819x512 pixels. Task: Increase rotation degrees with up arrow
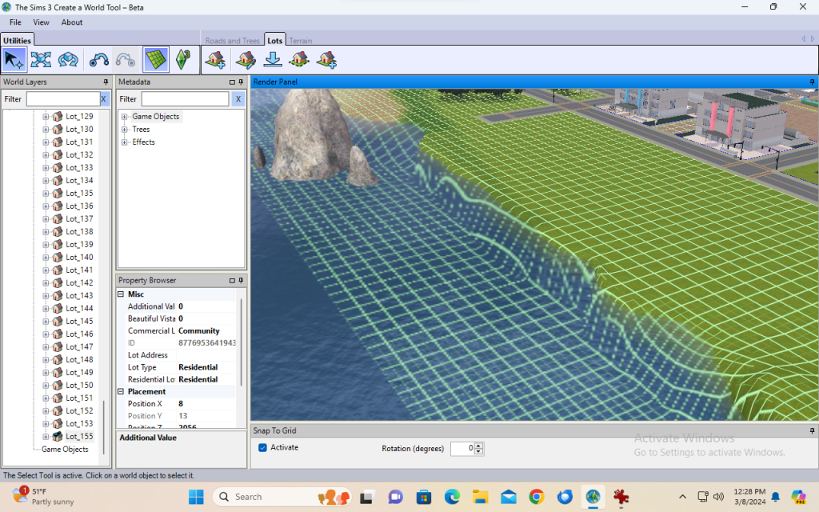coord(478,446)
